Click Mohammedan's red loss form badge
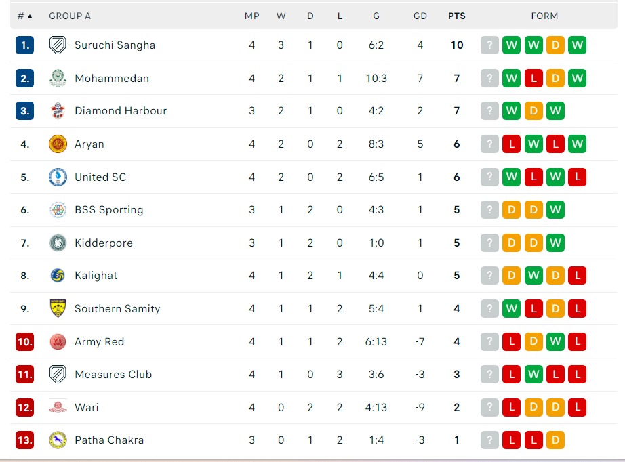 click(x=533, y=79)
